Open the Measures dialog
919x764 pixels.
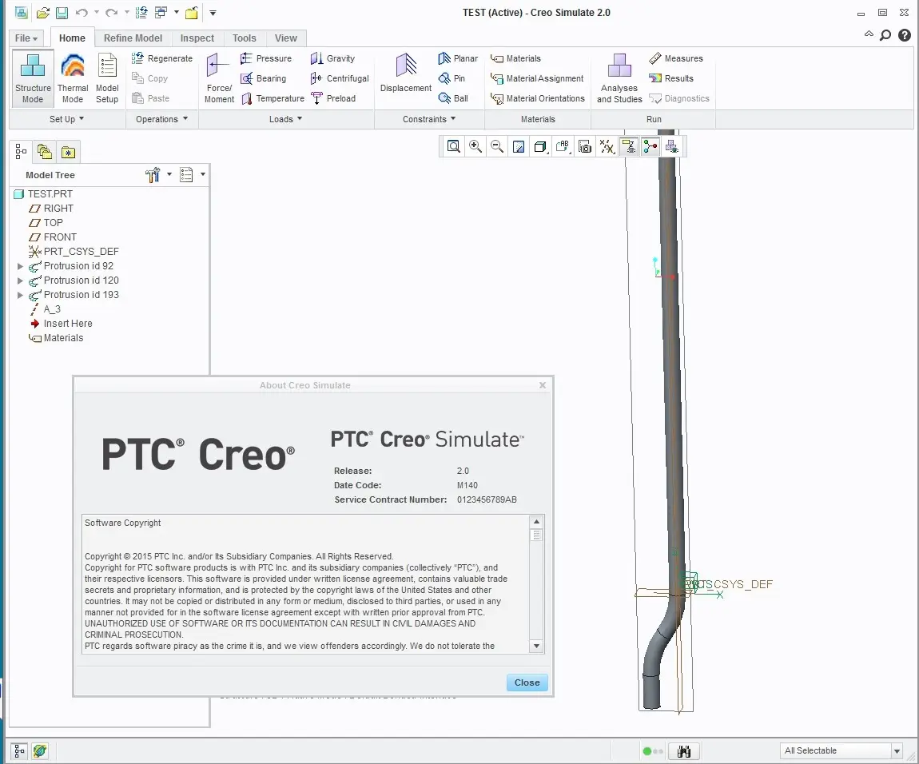[676, 58]
